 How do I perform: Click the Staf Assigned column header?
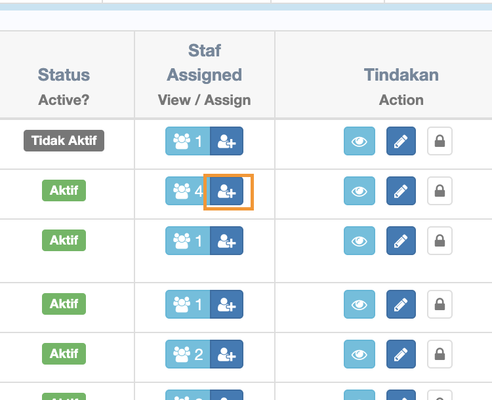[204, 63]
